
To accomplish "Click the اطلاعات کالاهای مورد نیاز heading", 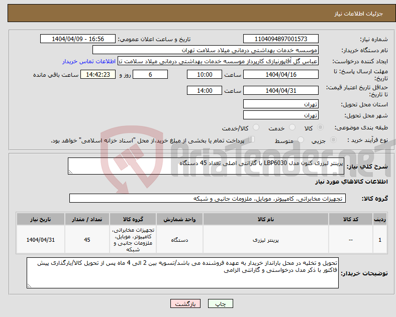I will pyautogui.click(x=351, y=182).
